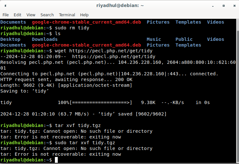The width and height of the screenshot is (239, 164).
Task: Click the '9.38K' downloaded size
Action: 148,102
